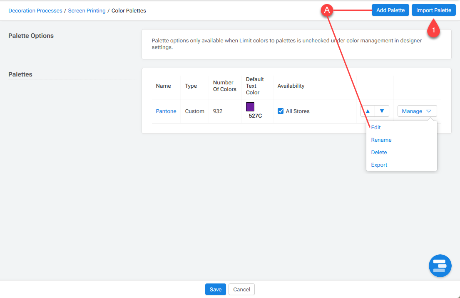This screenshot has width=460, height=298.
Task: Go to Decoration Processes breadcrumb
Action: pos(35,10)
